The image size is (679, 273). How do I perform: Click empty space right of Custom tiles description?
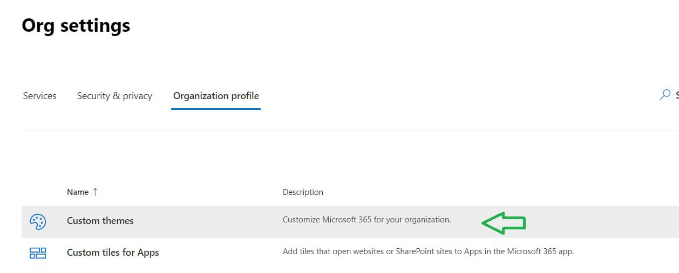coord(626,253)
